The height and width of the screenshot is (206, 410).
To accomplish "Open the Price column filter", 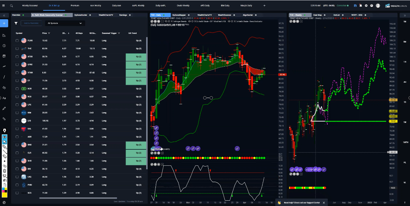I will click(49, 33).
